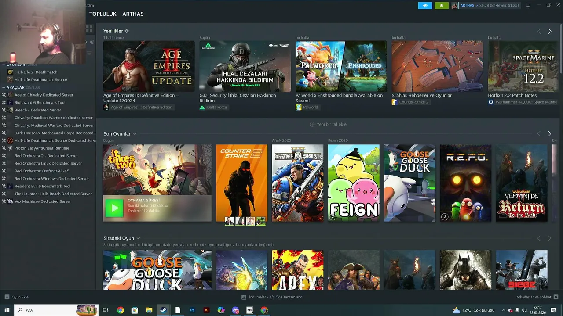Image resolution: width=563 pixels, height=316 pixels.
Task: Select Biohazard 6 Benchmark Tool
Action: pyautogui.click(x=40, y=103)
